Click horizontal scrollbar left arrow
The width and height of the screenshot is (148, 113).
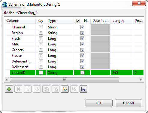click(x=7, y=80)
